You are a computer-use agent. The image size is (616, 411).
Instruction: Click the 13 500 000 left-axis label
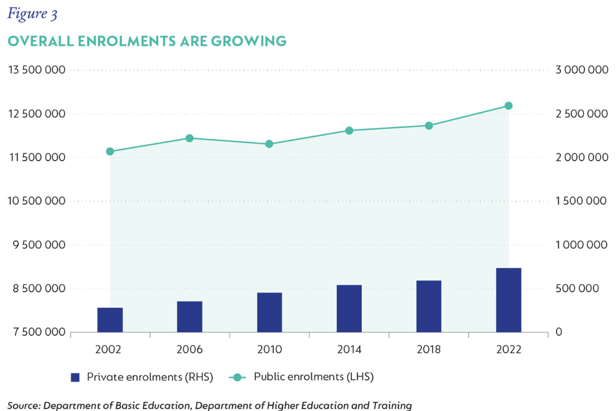coord(36,69)
